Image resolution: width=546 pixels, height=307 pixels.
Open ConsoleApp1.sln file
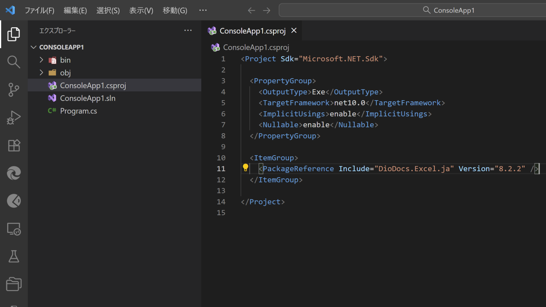(87, 98)
